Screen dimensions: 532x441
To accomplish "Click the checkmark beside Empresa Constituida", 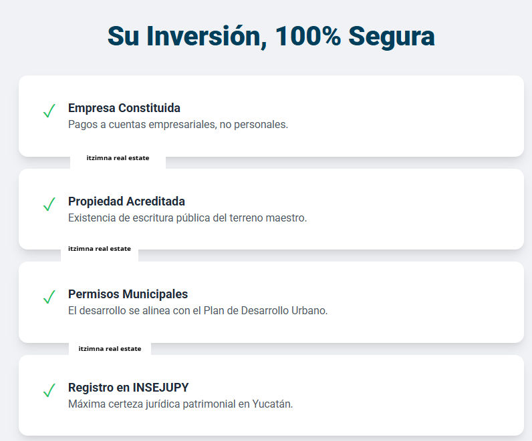I will pyautogui.click(x=49, y=111).
